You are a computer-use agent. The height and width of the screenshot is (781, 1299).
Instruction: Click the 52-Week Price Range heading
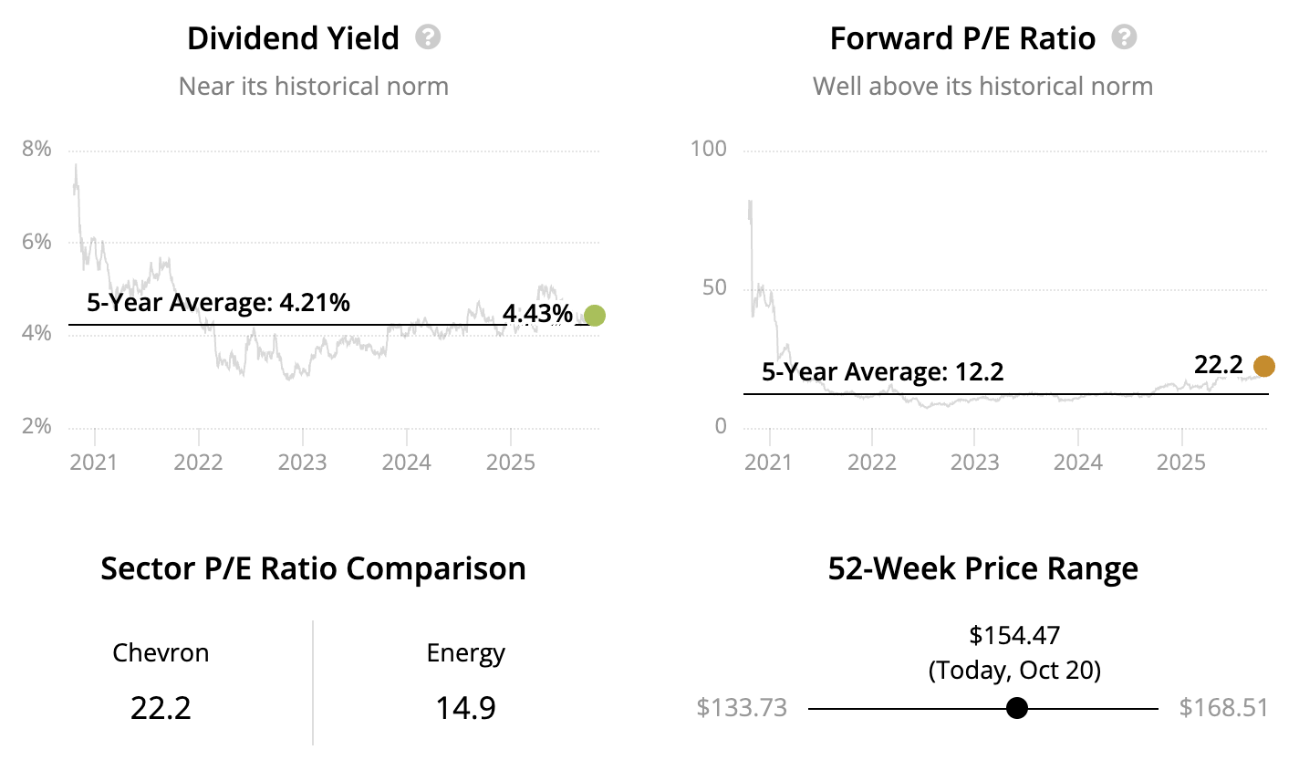(982, 568)
